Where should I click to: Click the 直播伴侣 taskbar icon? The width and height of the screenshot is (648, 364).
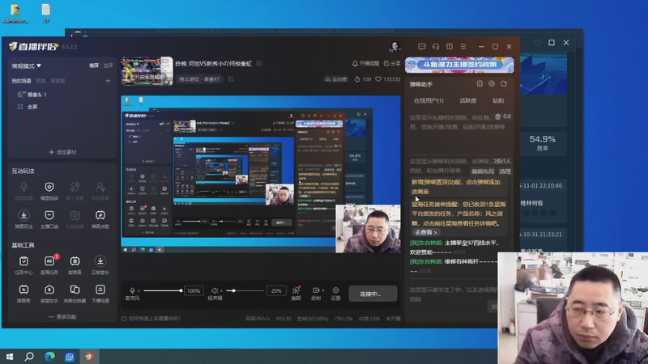[x=89, y=356]
